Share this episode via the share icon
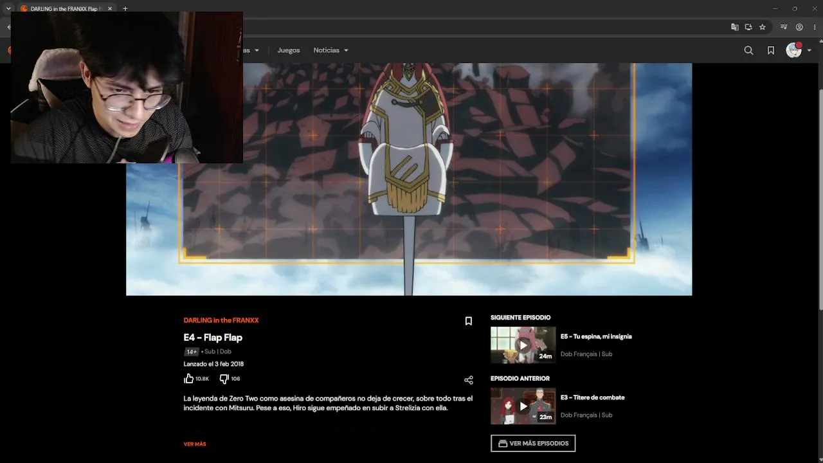Image resolution: width=823 pixels, height=463 pixels. click(x=469, y=380)
